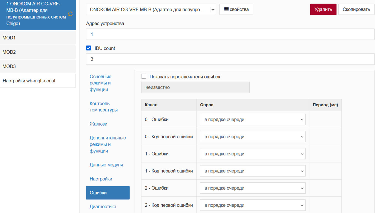Open the свойства properties list button
Image resolution: width=375 pixels, height=213 pixels.
tap(236, 10)
